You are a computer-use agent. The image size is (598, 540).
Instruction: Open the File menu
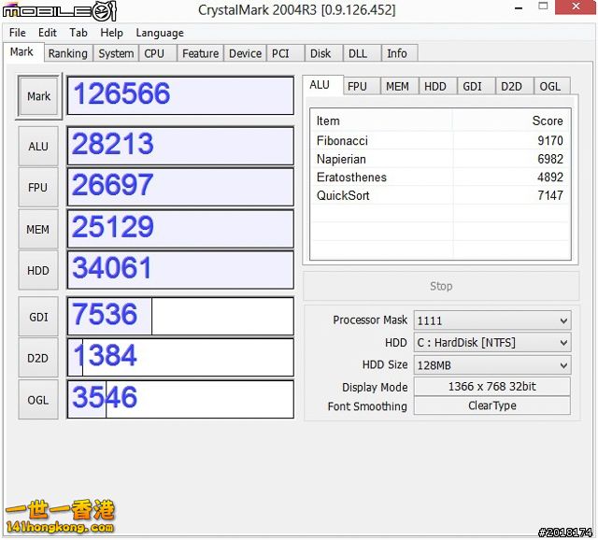[x=18, y=33]
